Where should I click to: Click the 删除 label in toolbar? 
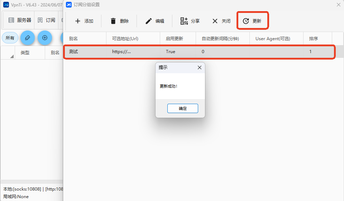tap(124, 21)
